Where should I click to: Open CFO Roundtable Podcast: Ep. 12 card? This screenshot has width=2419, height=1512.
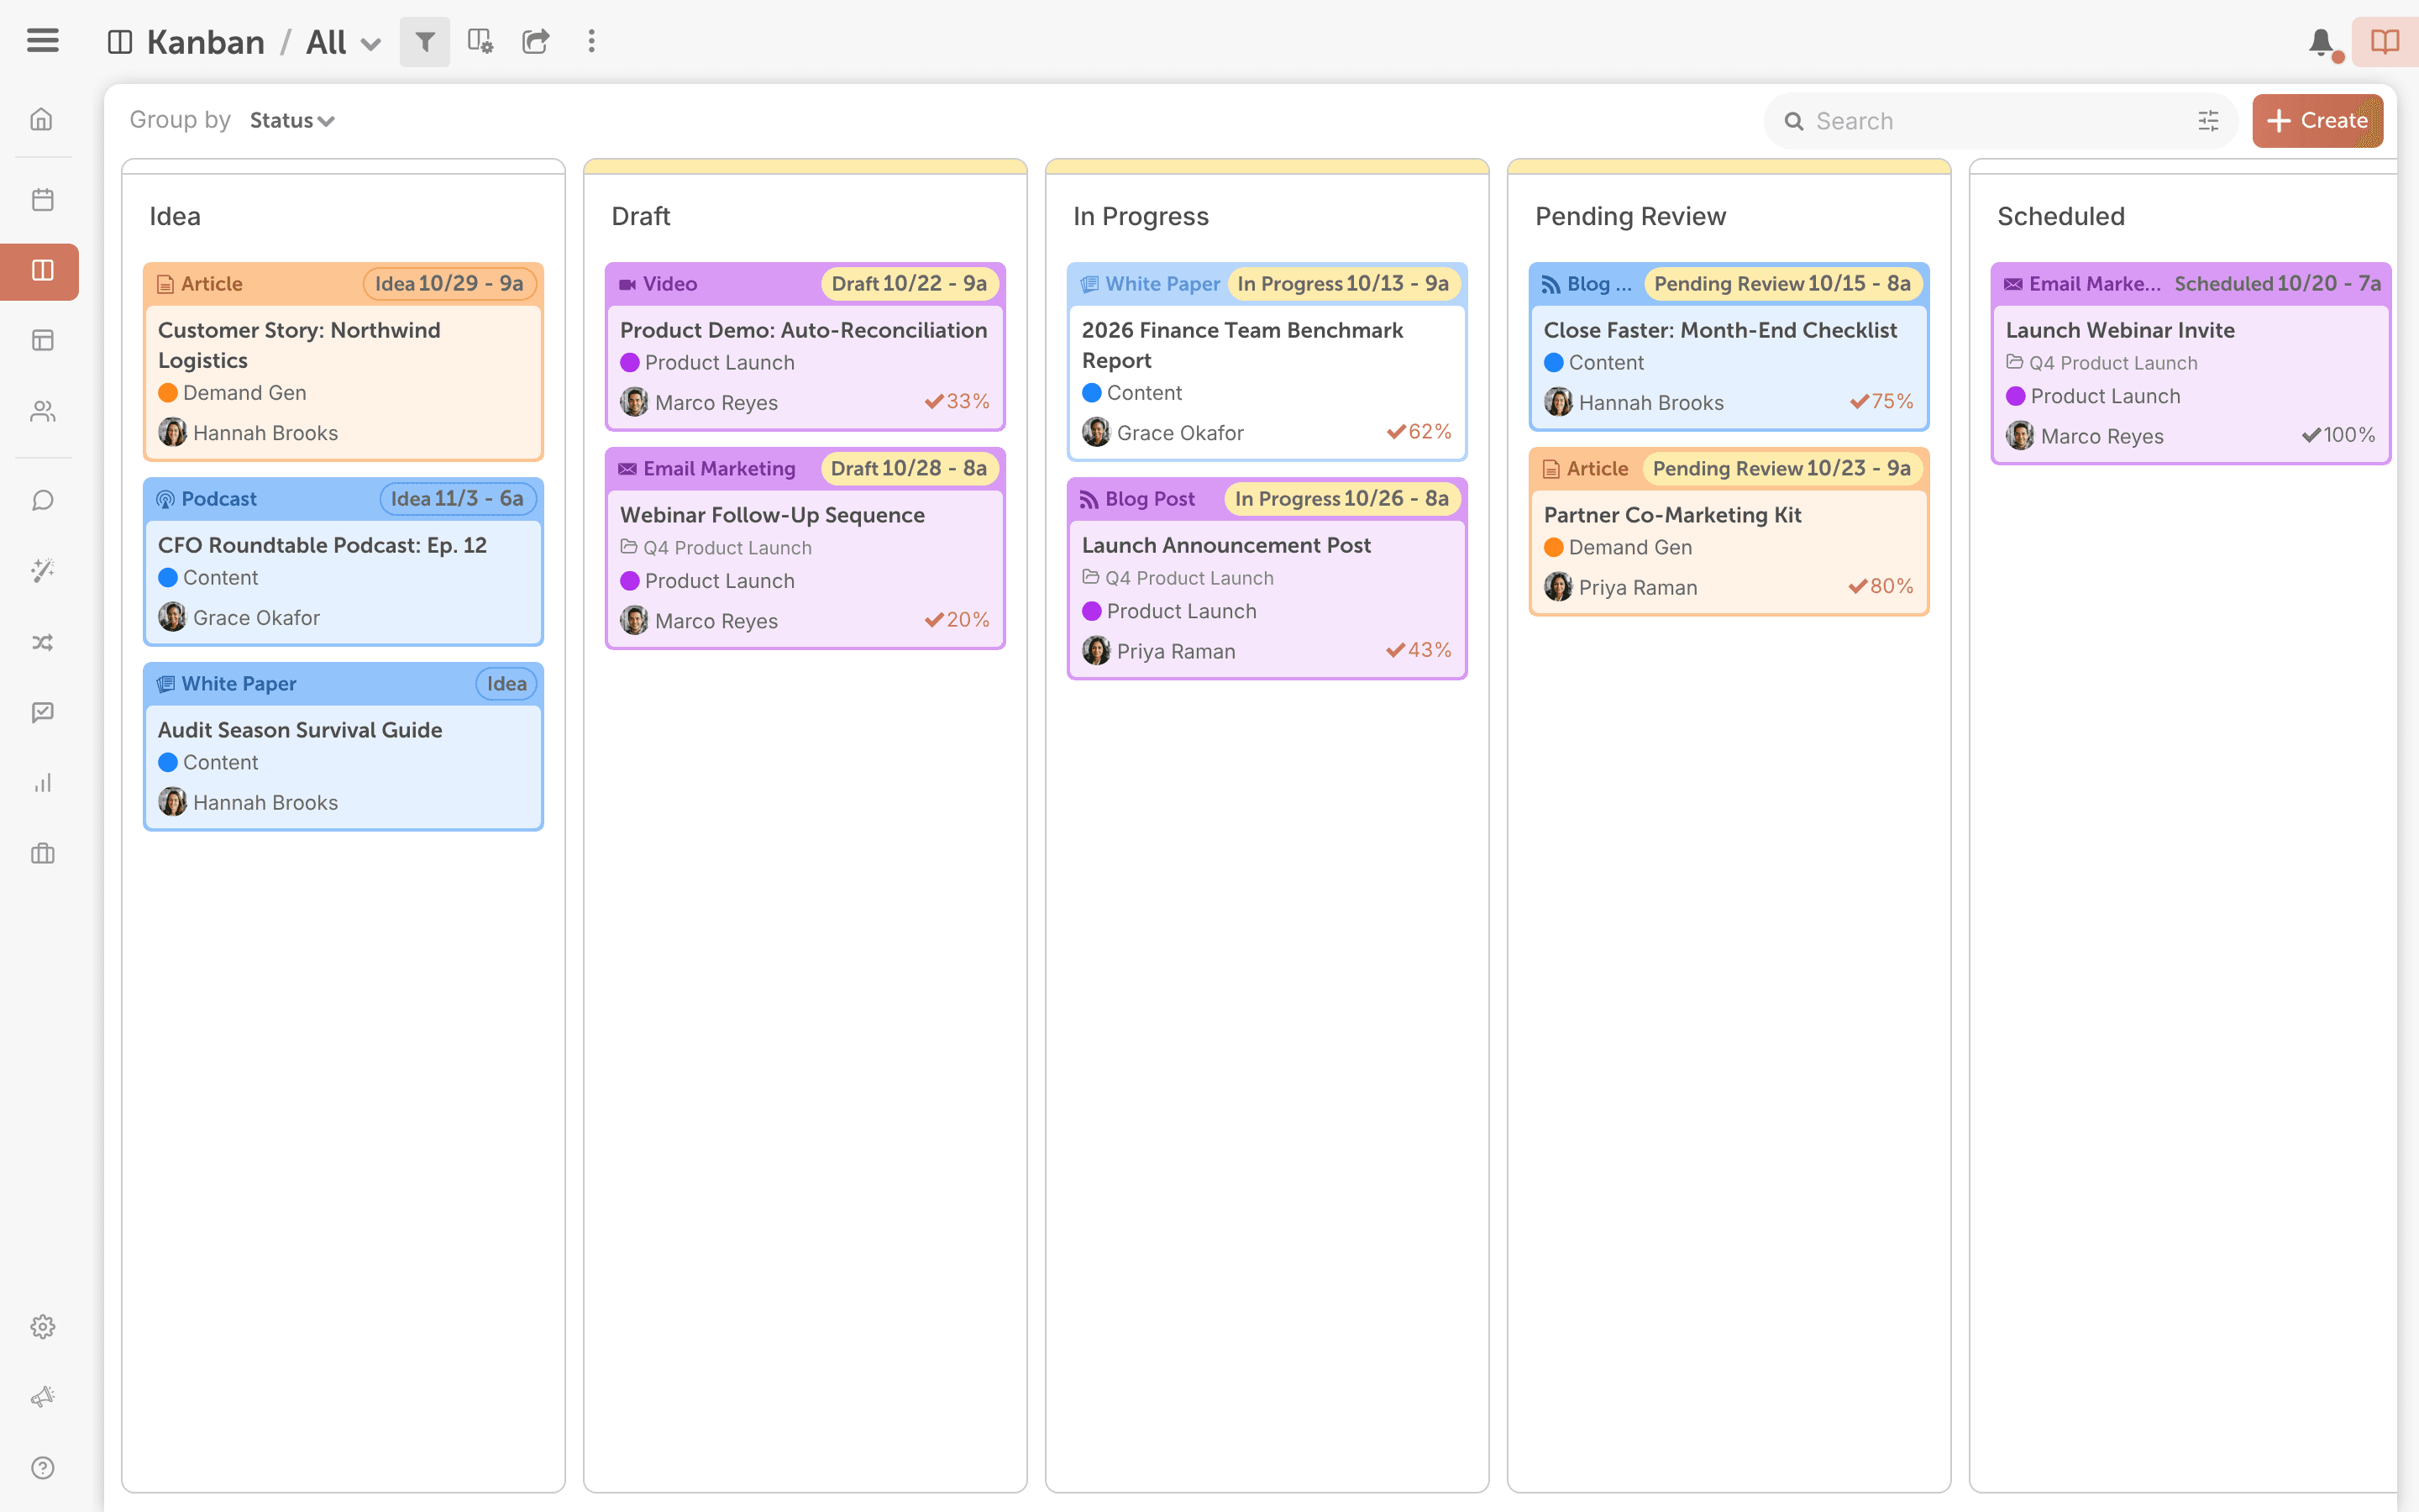[343, 562]
